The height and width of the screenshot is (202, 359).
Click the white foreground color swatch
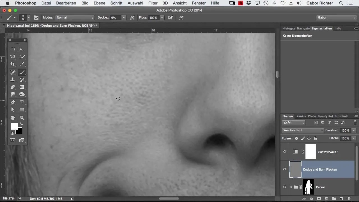(14, 126)
